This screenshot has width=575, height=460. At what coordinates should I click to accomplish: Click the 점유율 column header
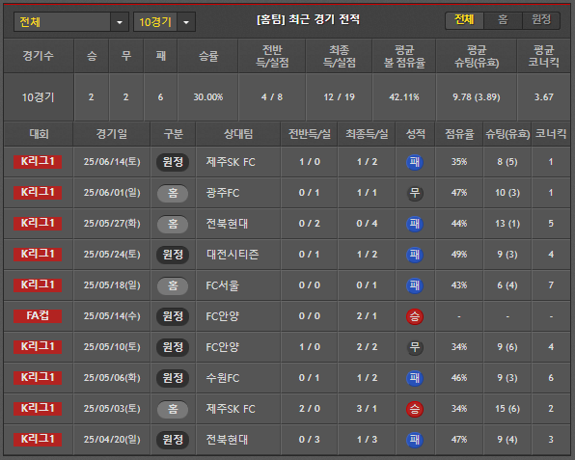click(x=459, y=134)
